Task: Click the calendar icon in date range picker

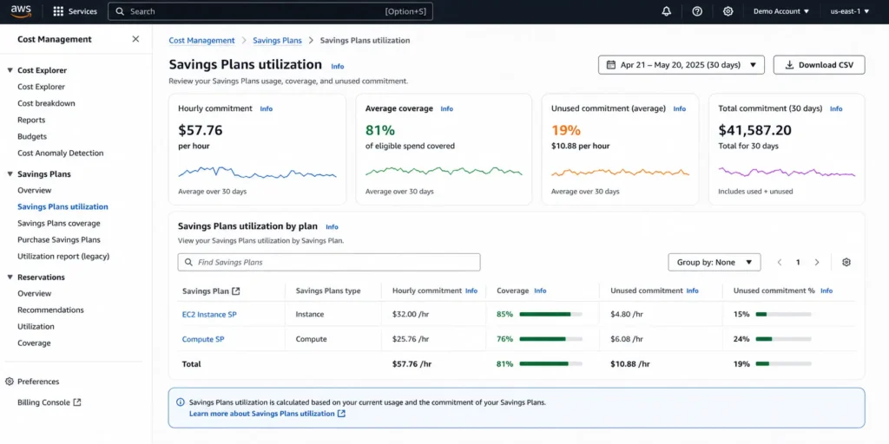Action: click(610, 64)
